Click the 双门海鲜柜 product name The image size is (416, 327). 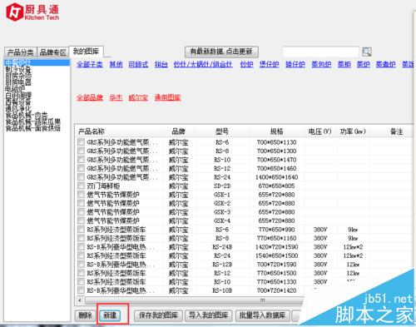click(103, 186)
